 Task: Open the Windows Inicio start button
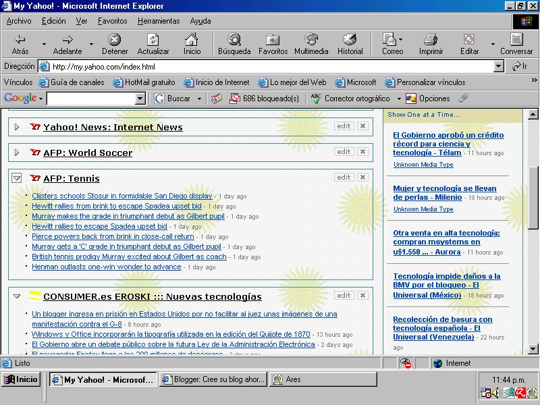tap(21, 379)
